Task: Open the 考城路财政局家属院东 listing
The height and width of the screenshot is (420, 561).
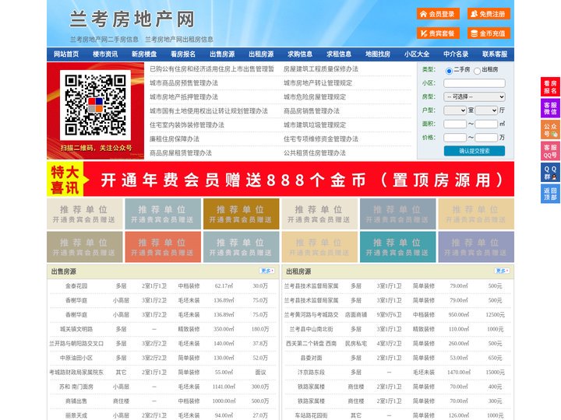Action: pyautogui.click(x=76, y=372)
